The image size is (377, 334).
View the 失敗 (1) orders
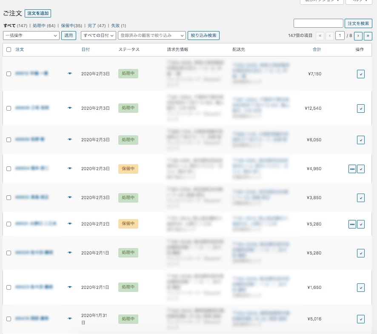pyautogui.click(x=119, y=26)
